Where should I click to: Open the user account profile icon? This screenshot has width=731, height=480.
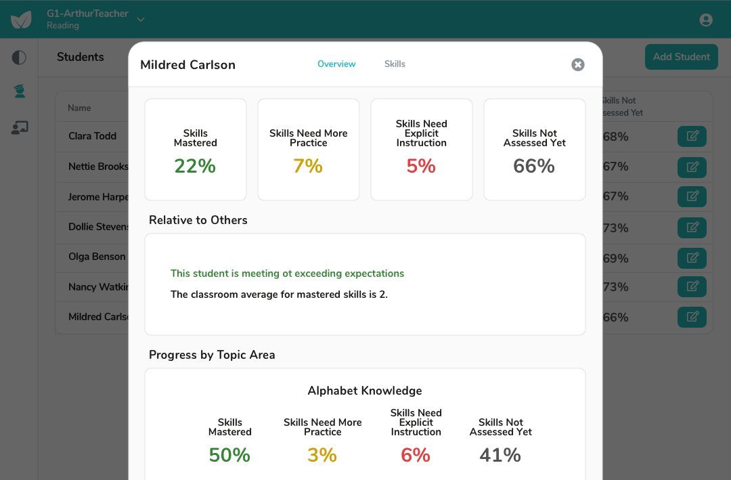(x=706, y=20)
